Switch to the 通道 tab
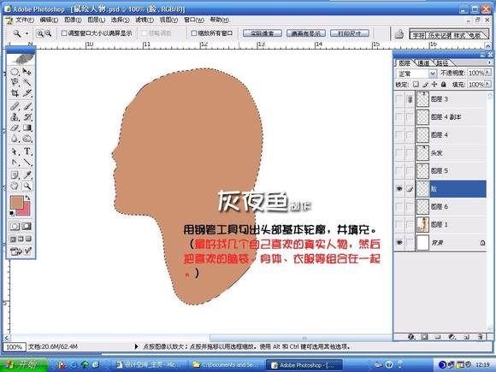The image size is (496, 372). (x=423, y=63)
